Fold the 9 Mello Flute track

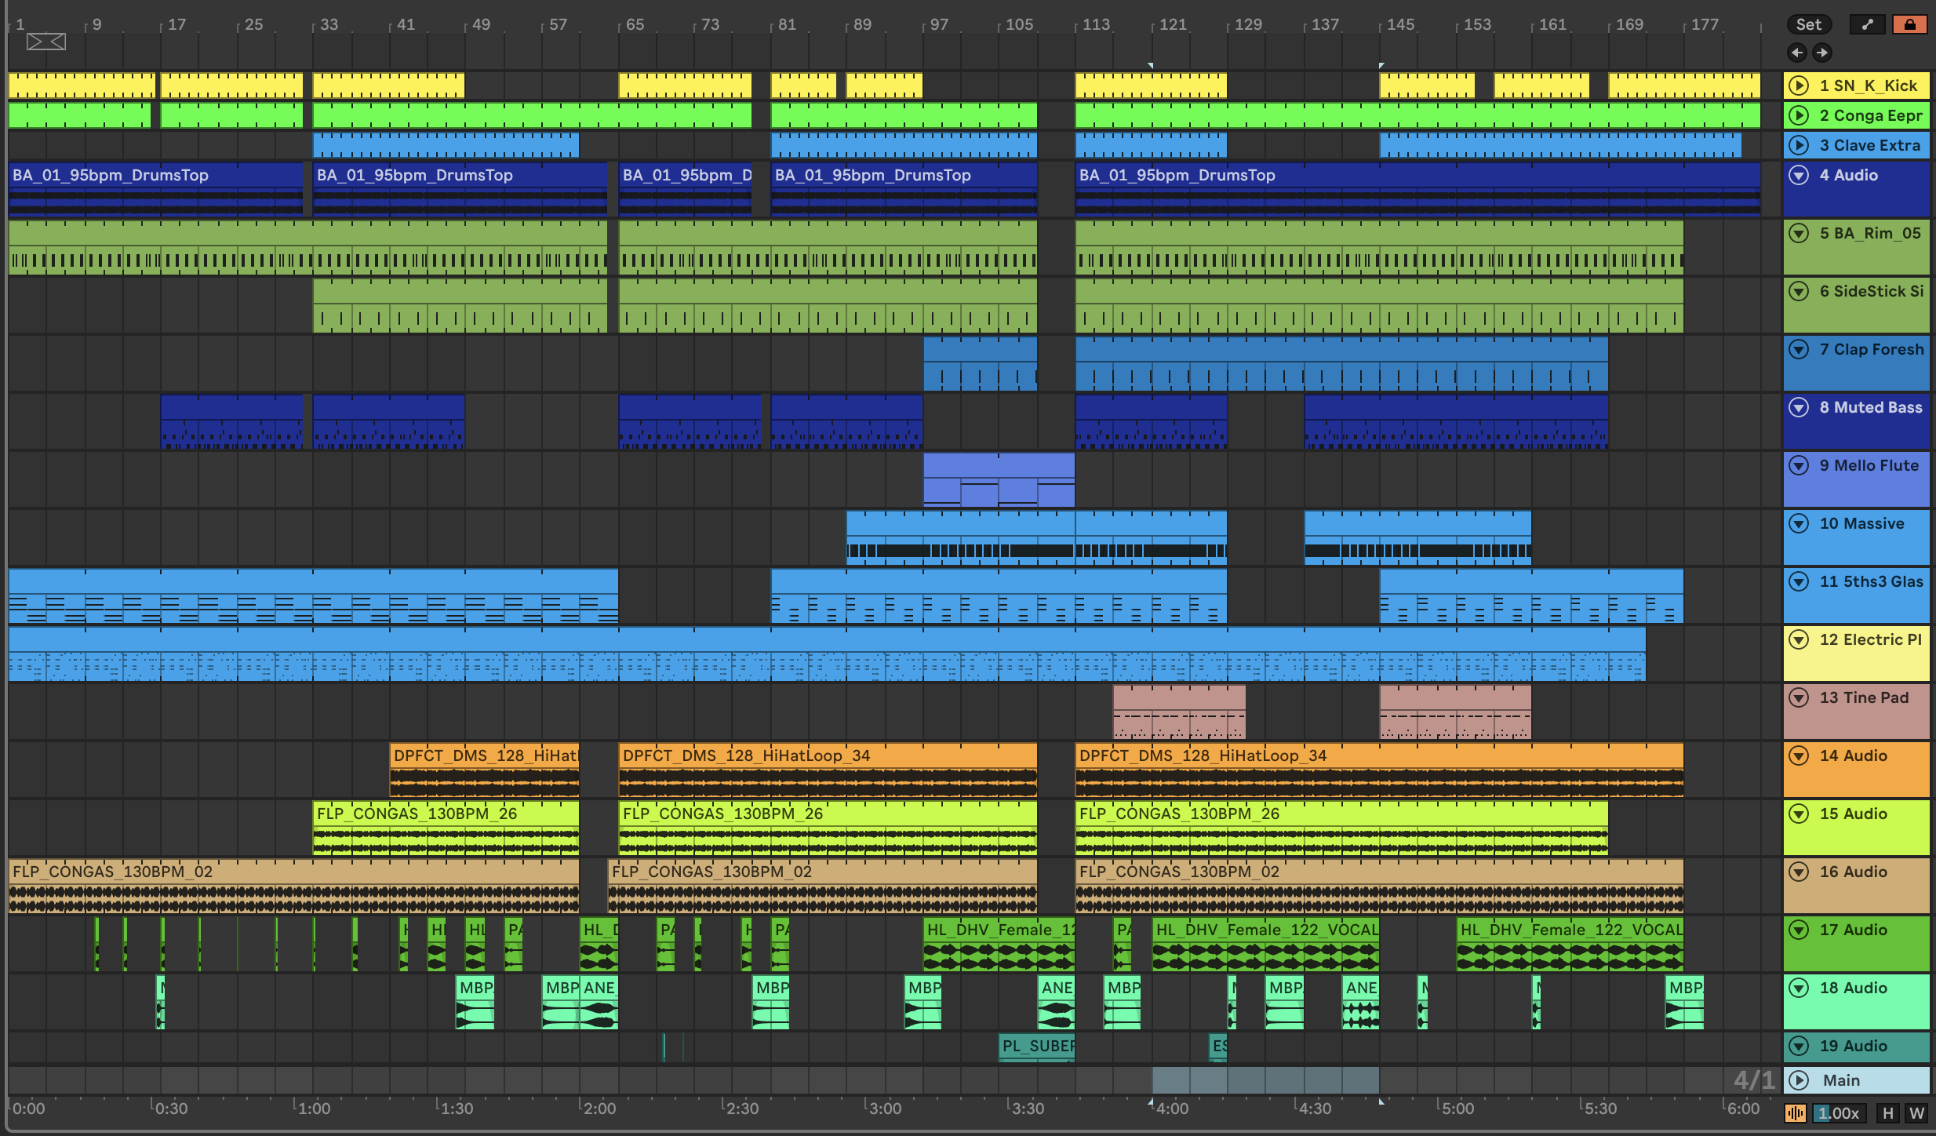(1799, 465)
